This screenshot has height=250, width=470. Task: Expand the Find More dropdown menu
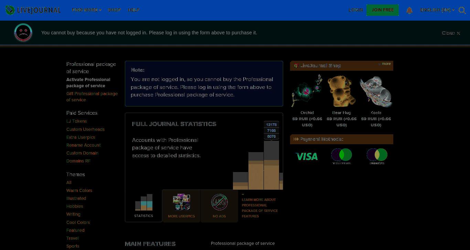tap(86, 10)
